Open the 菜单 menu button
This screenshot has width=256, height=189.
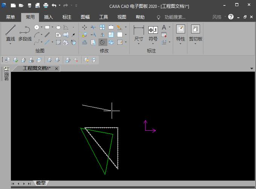(x=11, y=17)
